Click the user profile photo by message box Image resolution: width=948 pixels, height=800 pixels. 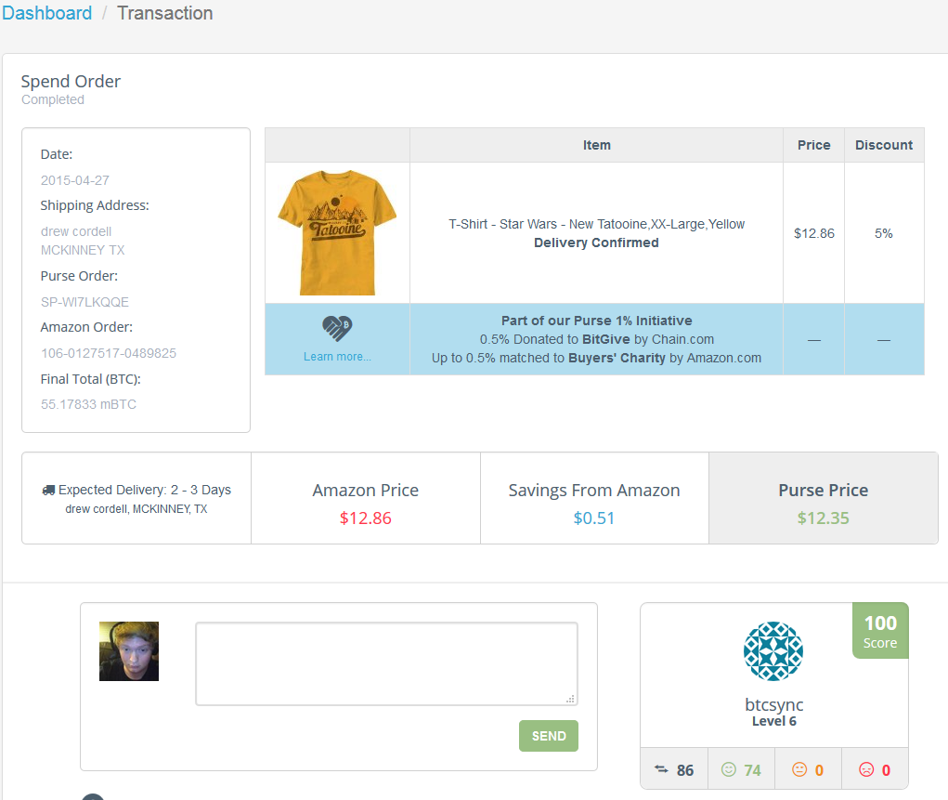coord(129,651)
